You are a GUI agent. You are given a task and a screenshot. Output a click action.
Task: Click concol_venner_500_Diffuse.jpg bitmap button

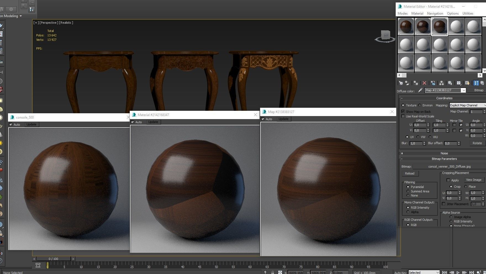(x=449, y=166)
